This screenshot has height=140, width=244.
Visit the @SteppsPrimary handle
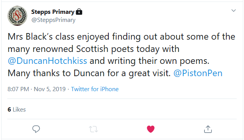(53, 20)
